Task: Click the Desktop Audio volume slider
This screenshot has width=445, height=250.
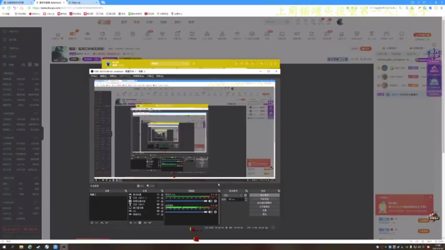Action: 186,212
